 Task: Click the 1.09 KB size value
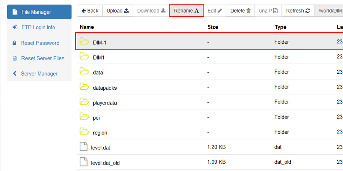tap(216, 162)
